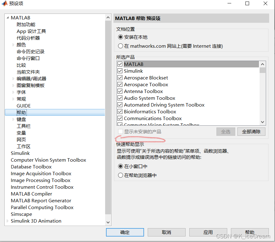Toggle the Bioinformatics Toolbox checkbox
Image resolution: width=275 pixels, height=242 pixels.
coord(120,111)
